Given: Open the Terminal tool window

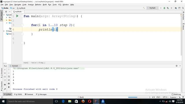Looking at the screenshot, I should click(29, 94).
